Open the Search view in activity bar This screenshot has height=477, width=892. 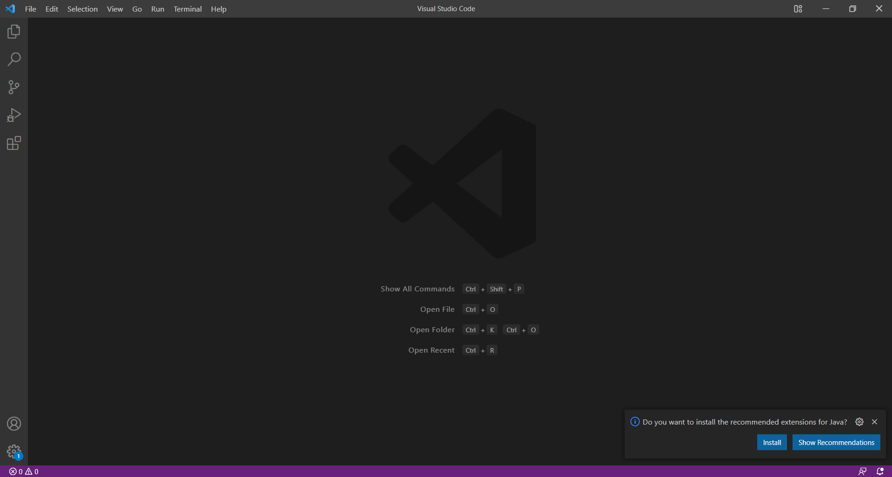14,59
